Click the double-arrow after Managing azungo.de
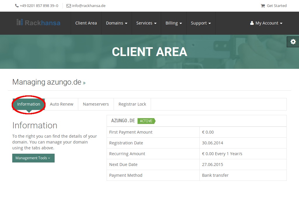 tap(84, 83)
